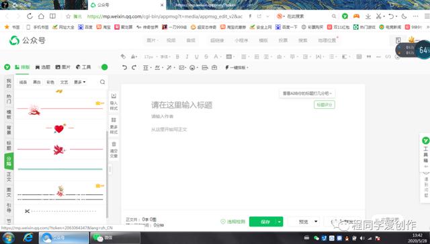
Task: Click the title field 请在这里输入标题
Action: tap(182, 105)
